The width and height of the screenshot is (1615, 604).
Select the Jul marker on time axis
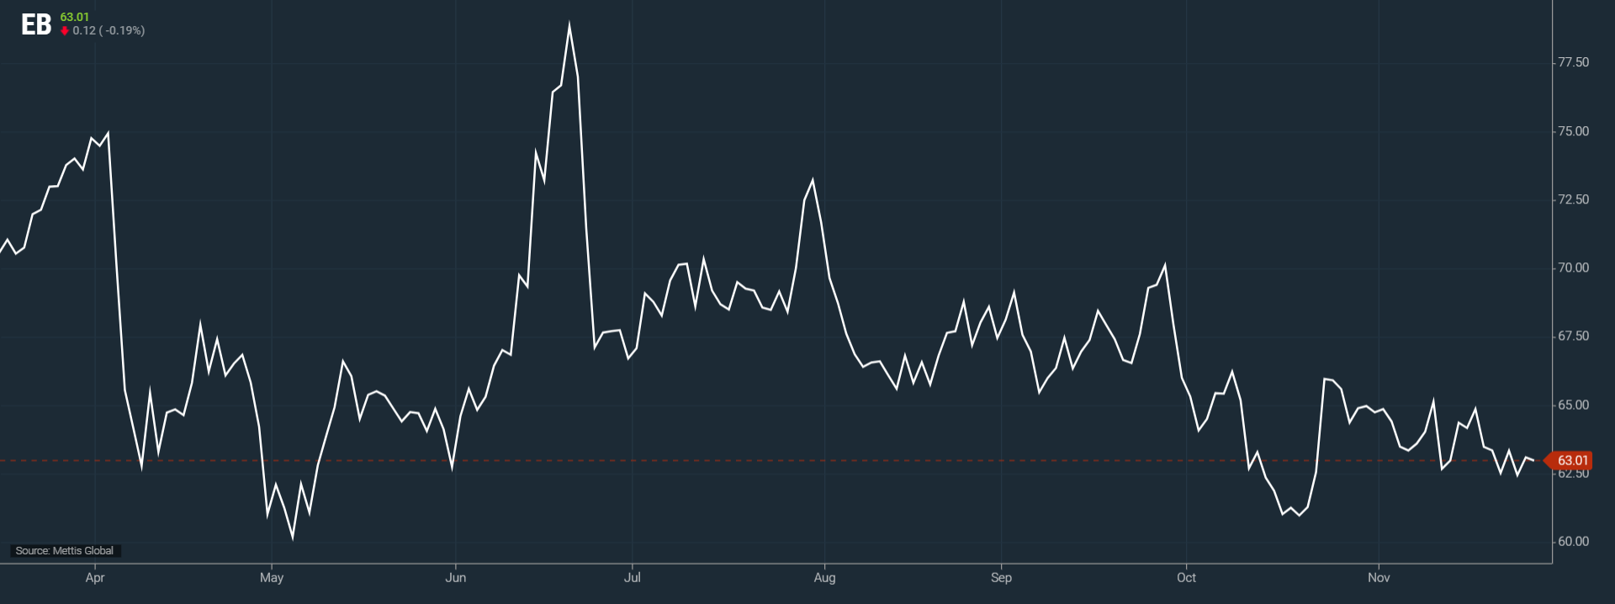(632, 578)
